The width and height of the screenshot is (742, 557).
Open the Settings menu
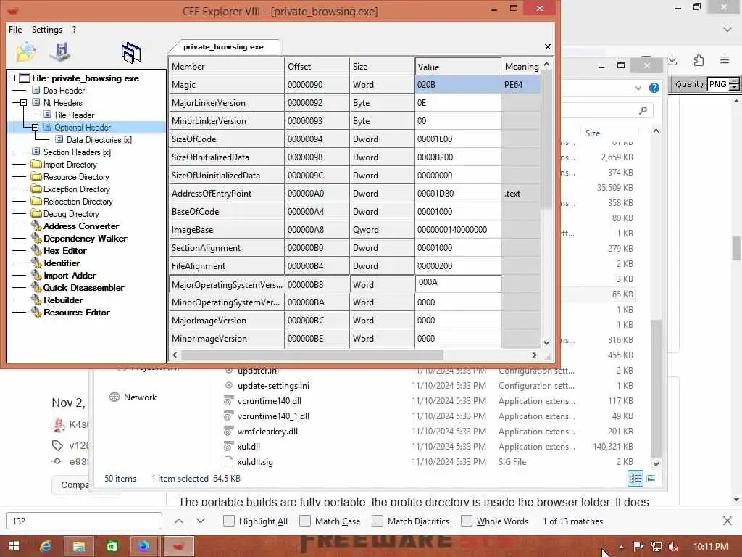47,29
